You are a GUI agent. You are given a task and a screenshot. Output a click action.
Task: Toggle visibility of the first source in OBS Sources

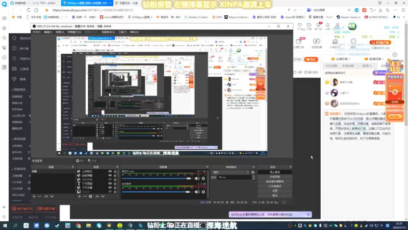110,172
